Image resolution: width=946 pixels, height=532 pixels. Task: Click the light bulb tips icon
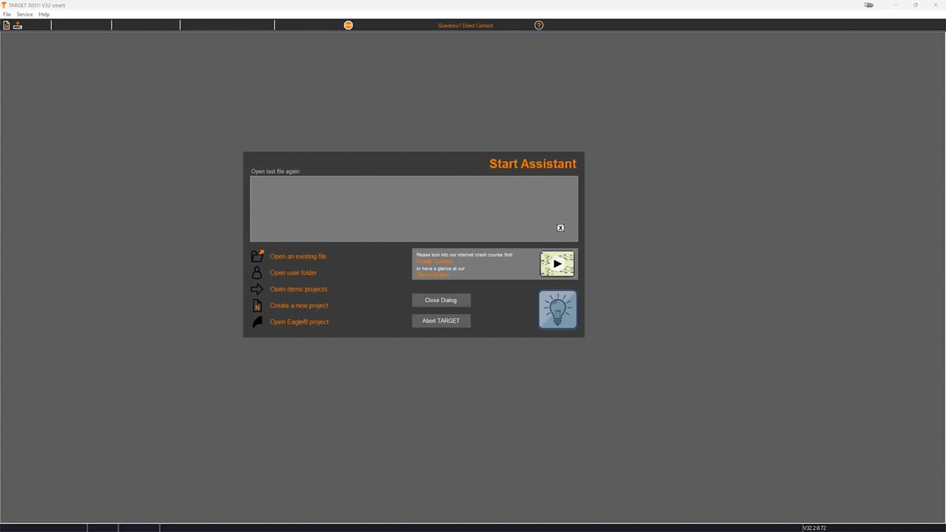click(557, 309)
